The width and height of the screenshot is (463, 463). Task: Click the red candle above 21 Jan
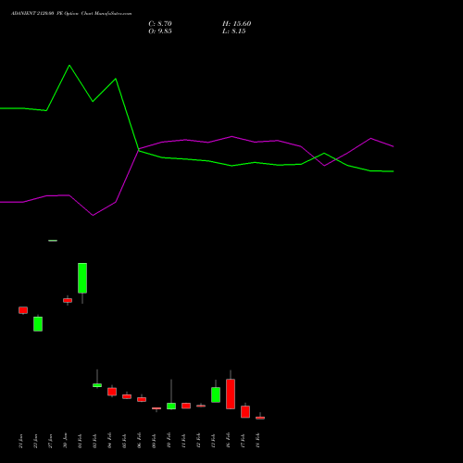tap(23, 310)
